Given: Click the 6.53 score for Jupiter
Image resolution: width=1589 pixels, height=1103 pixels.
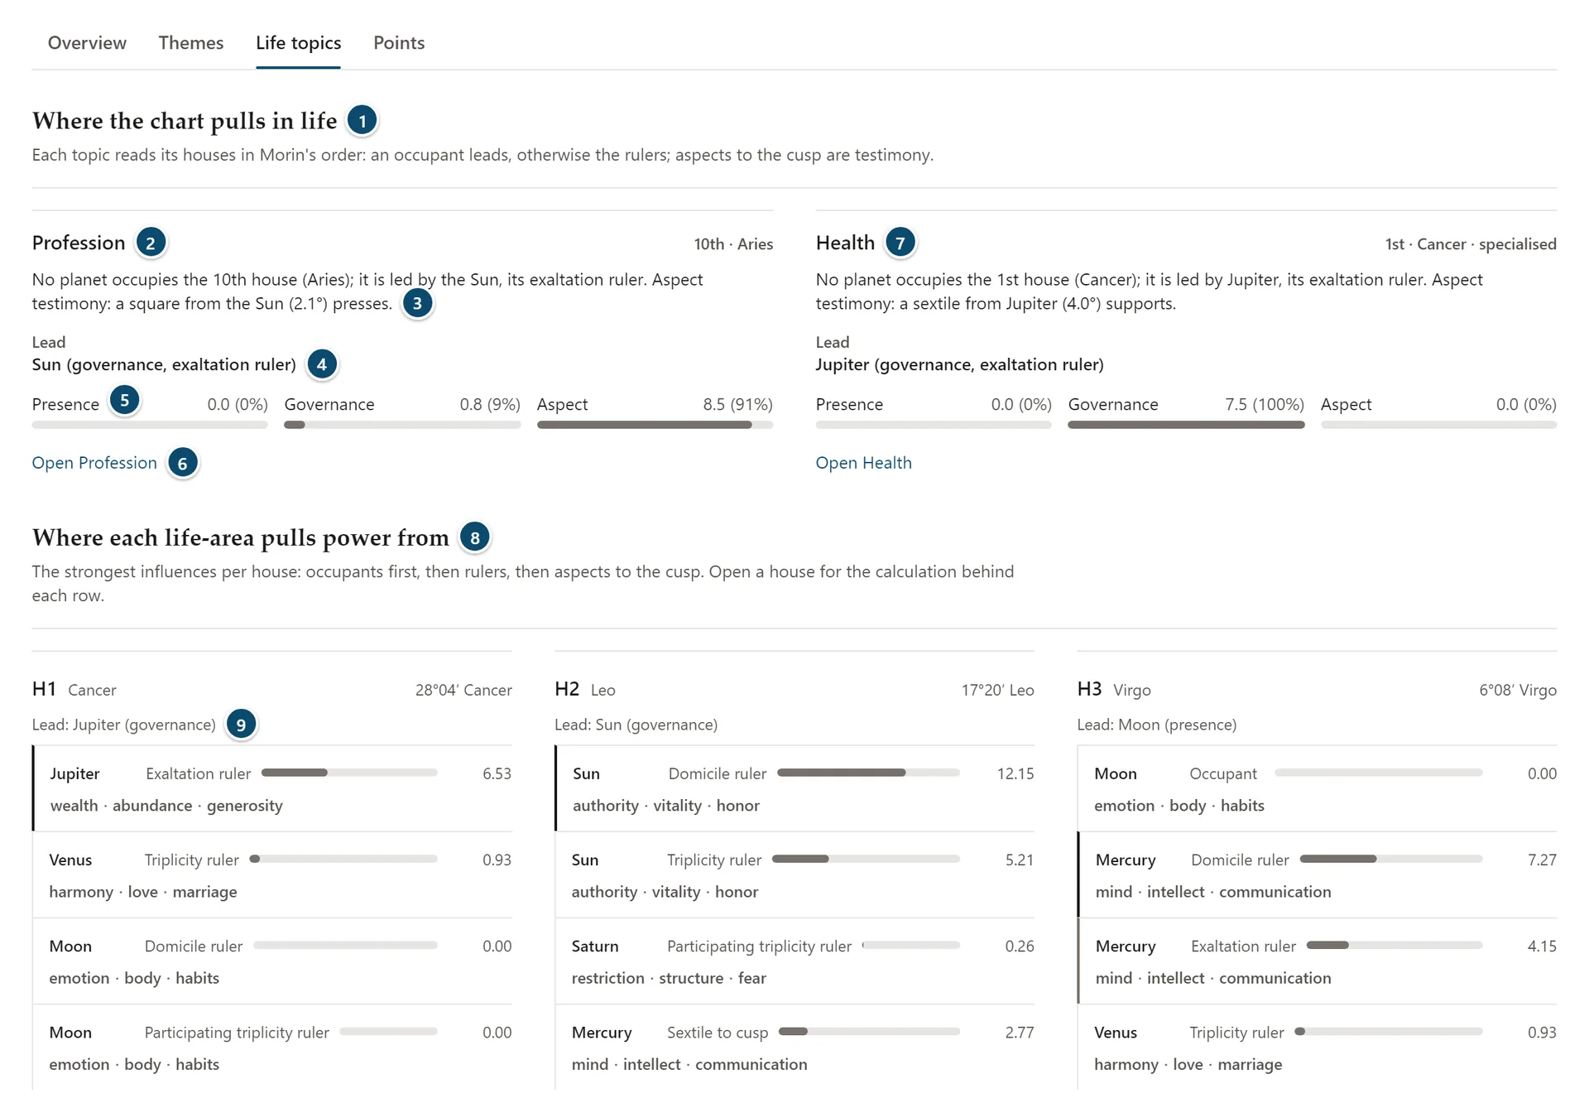Looking at the screenshot, I should [x=497, y=773].
